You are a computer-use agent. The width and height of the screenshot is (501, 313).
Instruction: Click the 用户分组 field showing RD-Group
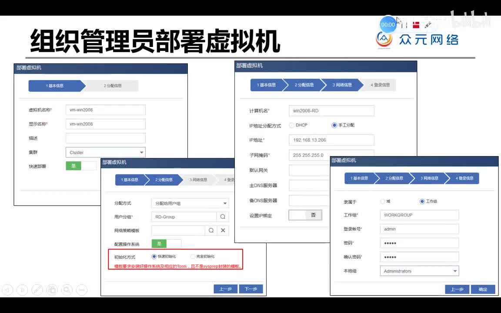pyautogui.click(x=184, y=216)
